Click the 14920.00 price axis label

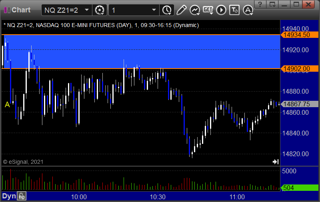[x=295, y=50]
